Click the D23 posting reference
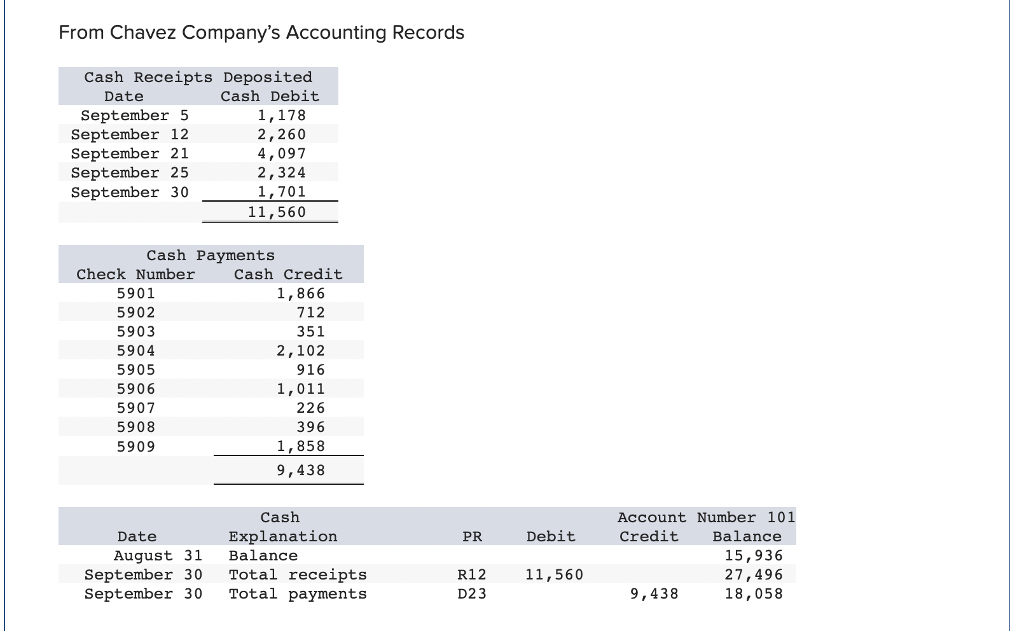1010x631 pixels. click(472, 593)
